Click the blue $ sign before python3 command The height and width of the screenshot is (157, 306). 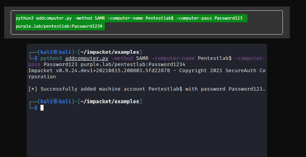pos(36,58)
